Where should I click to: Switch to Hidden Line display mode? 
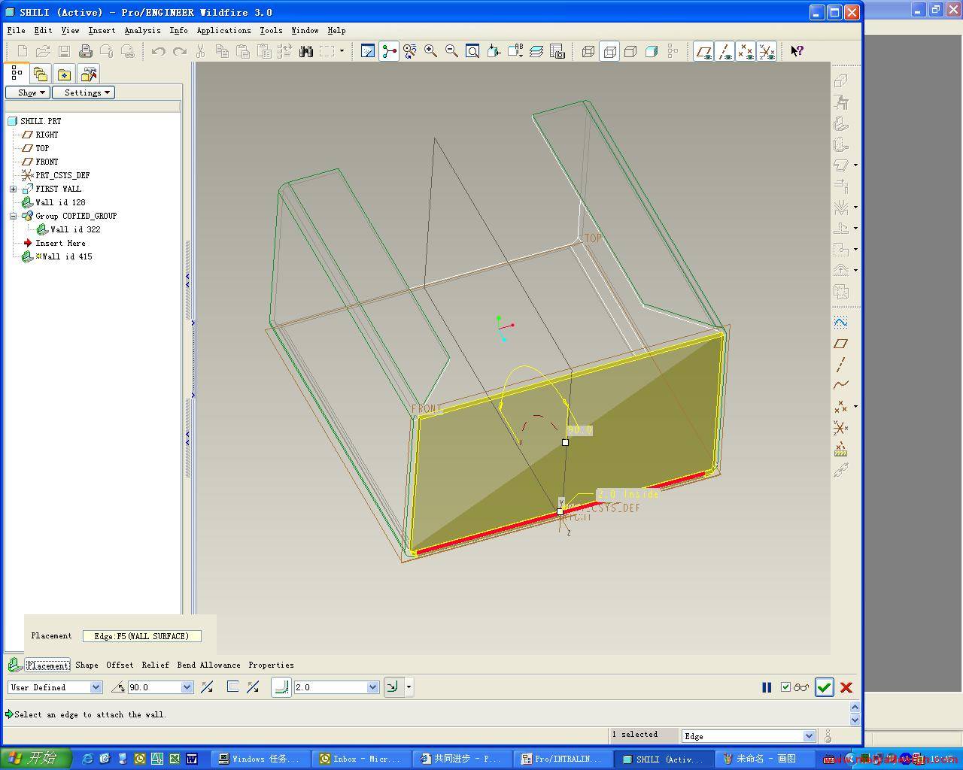point(609,51)
